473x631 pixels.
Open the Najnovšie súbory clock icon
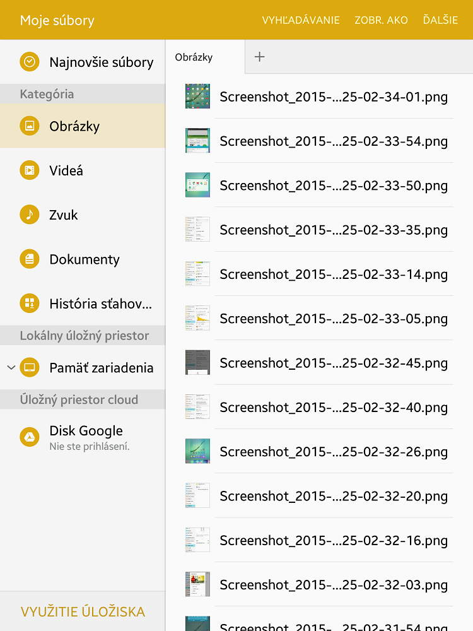(x=30, y=62)
